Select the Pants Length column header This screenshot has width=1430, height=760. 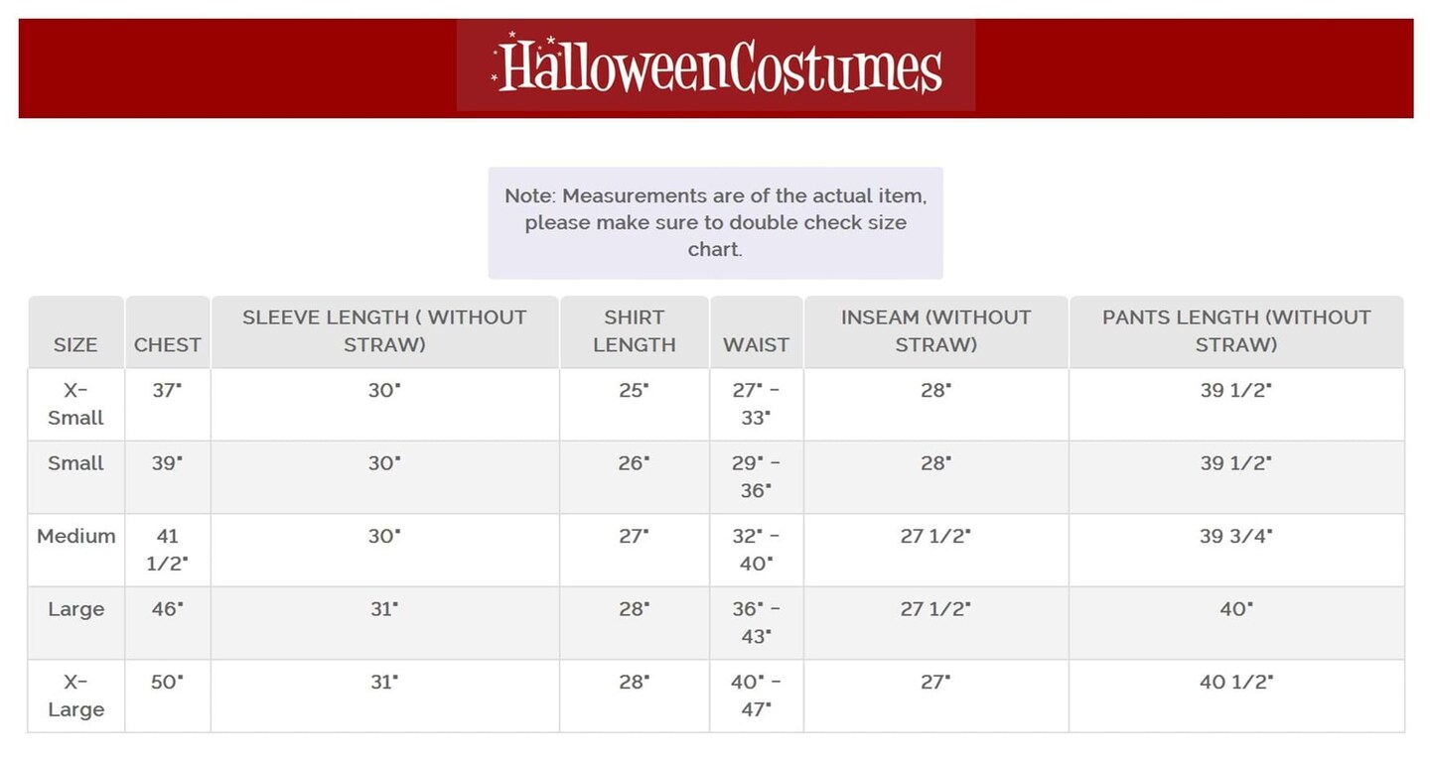click(x=1235, y=331)
